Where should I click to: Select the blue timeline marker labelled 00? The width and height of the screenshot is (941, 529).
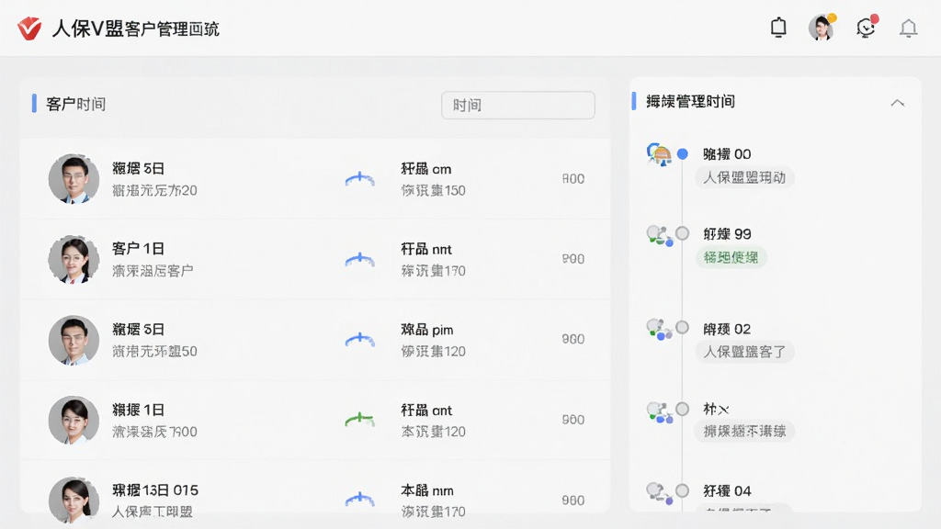coord(683,154)
